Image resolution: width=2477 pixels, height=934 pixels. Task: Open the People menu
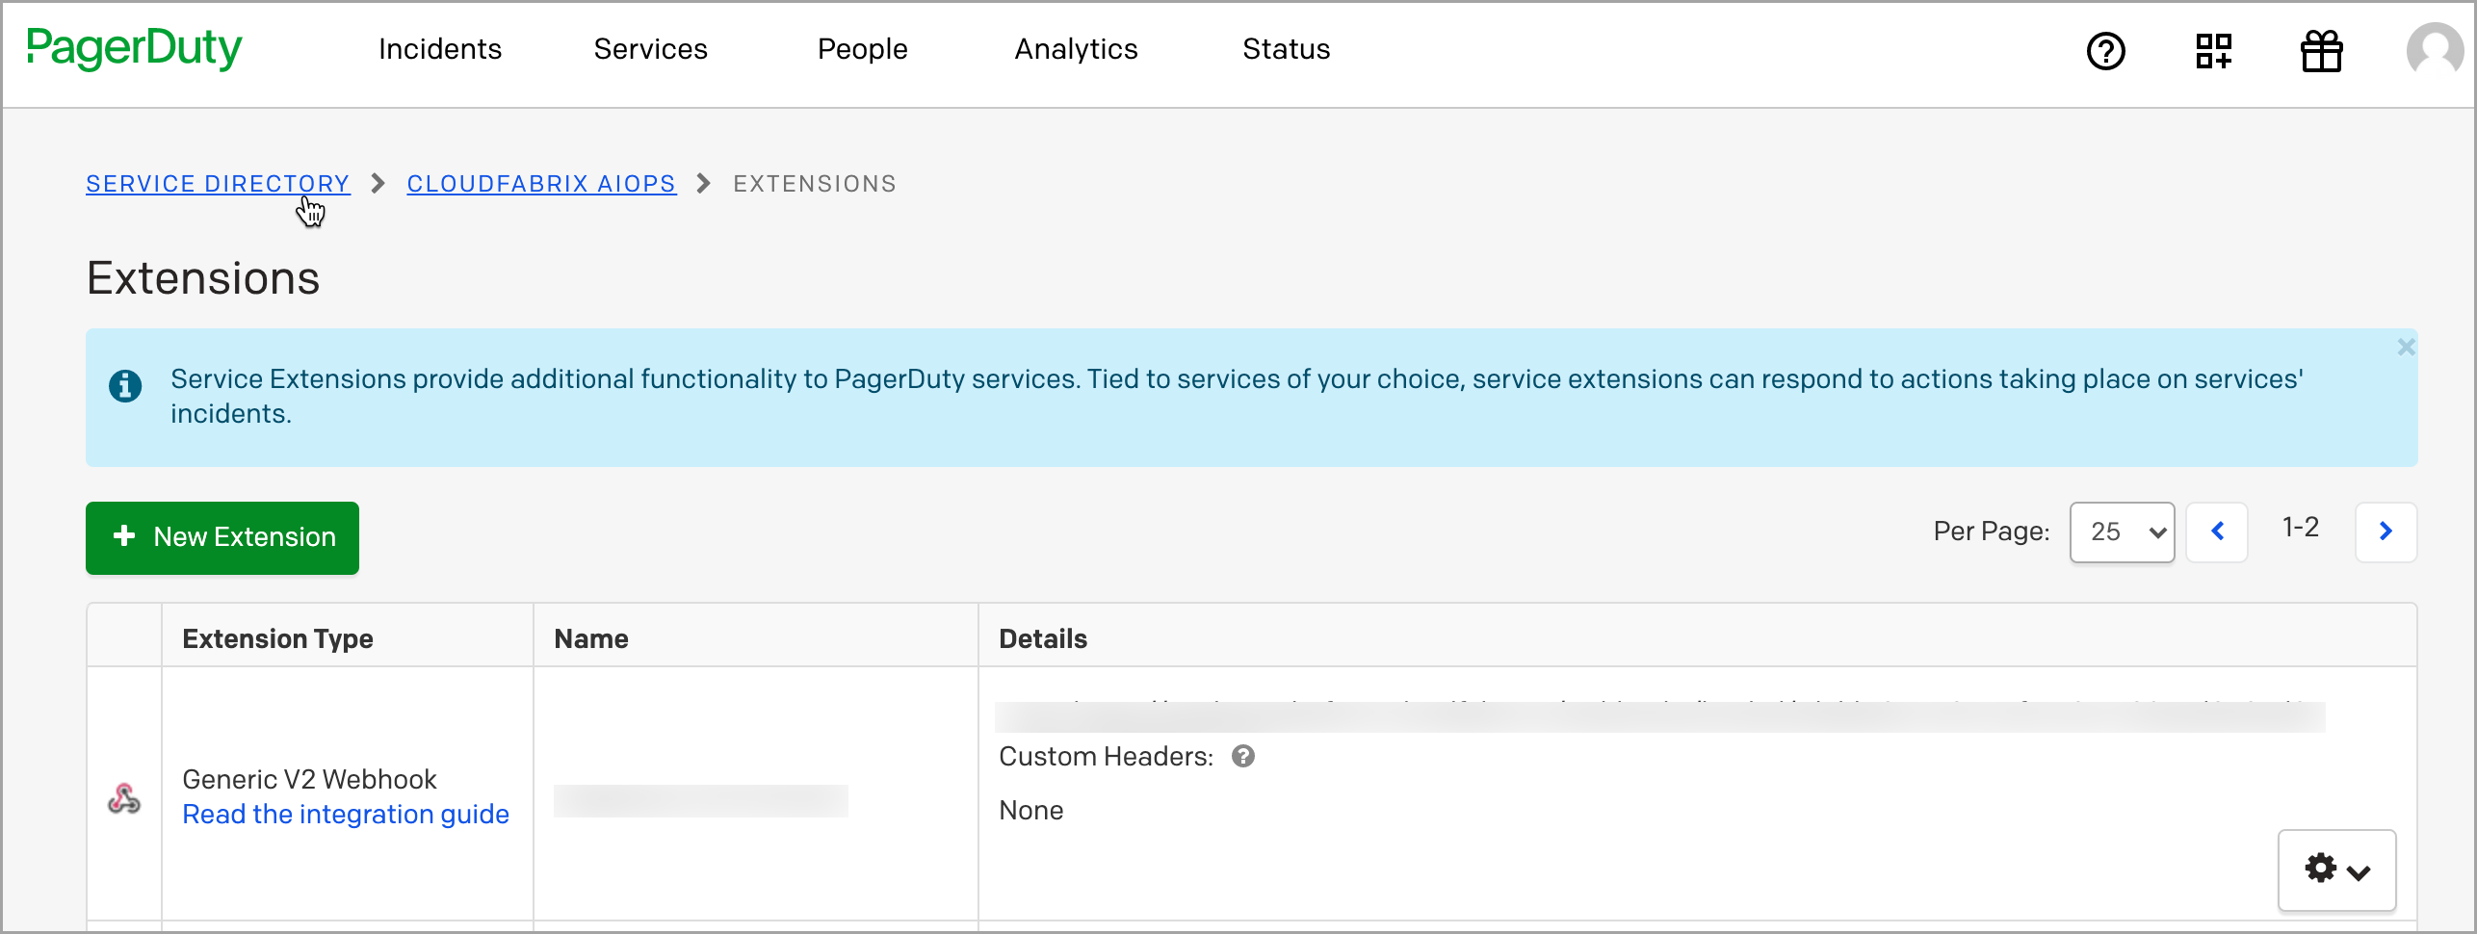pyautogui.click(x=863, y=49)
